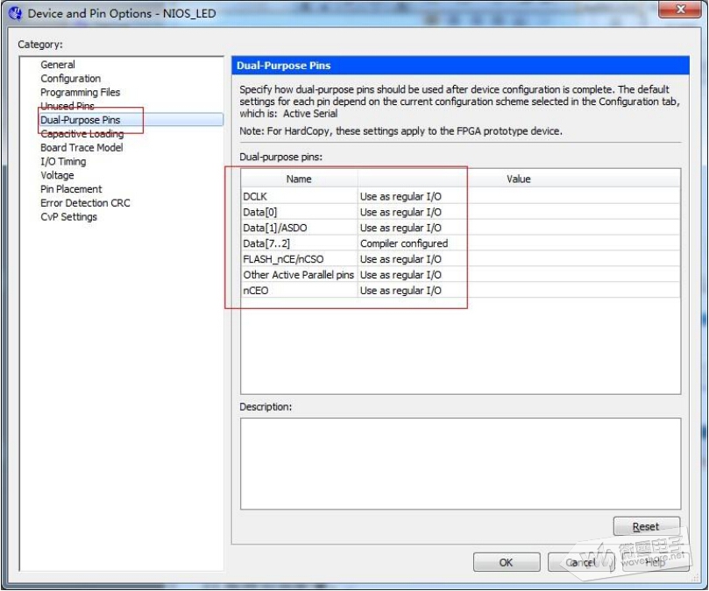Click the Name column header
This screenshot has height=591, width=709.
pyautogui.click(x=299, y=179)
